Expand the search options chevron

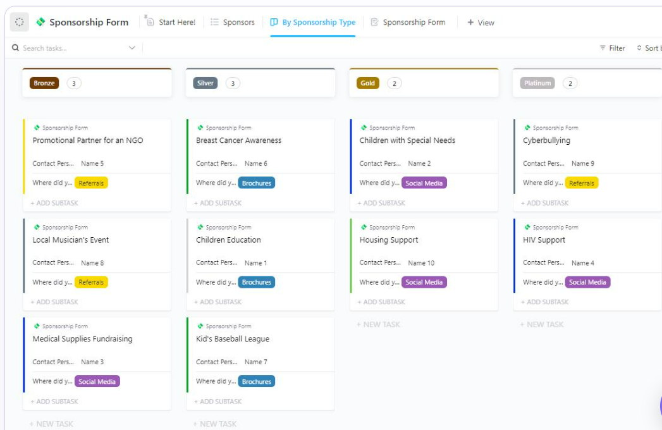[132, 47]
